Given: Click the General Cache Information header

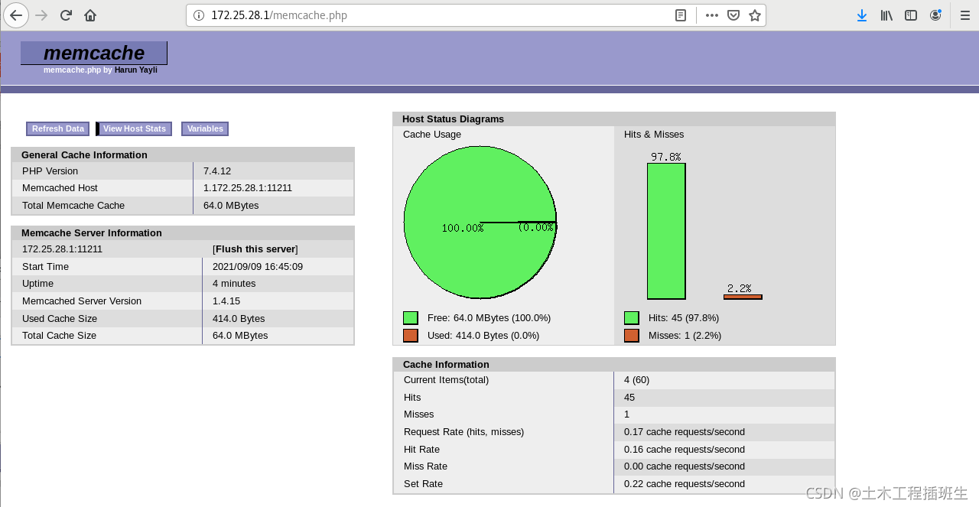Looking at the screenshot, I should (183, 154).
